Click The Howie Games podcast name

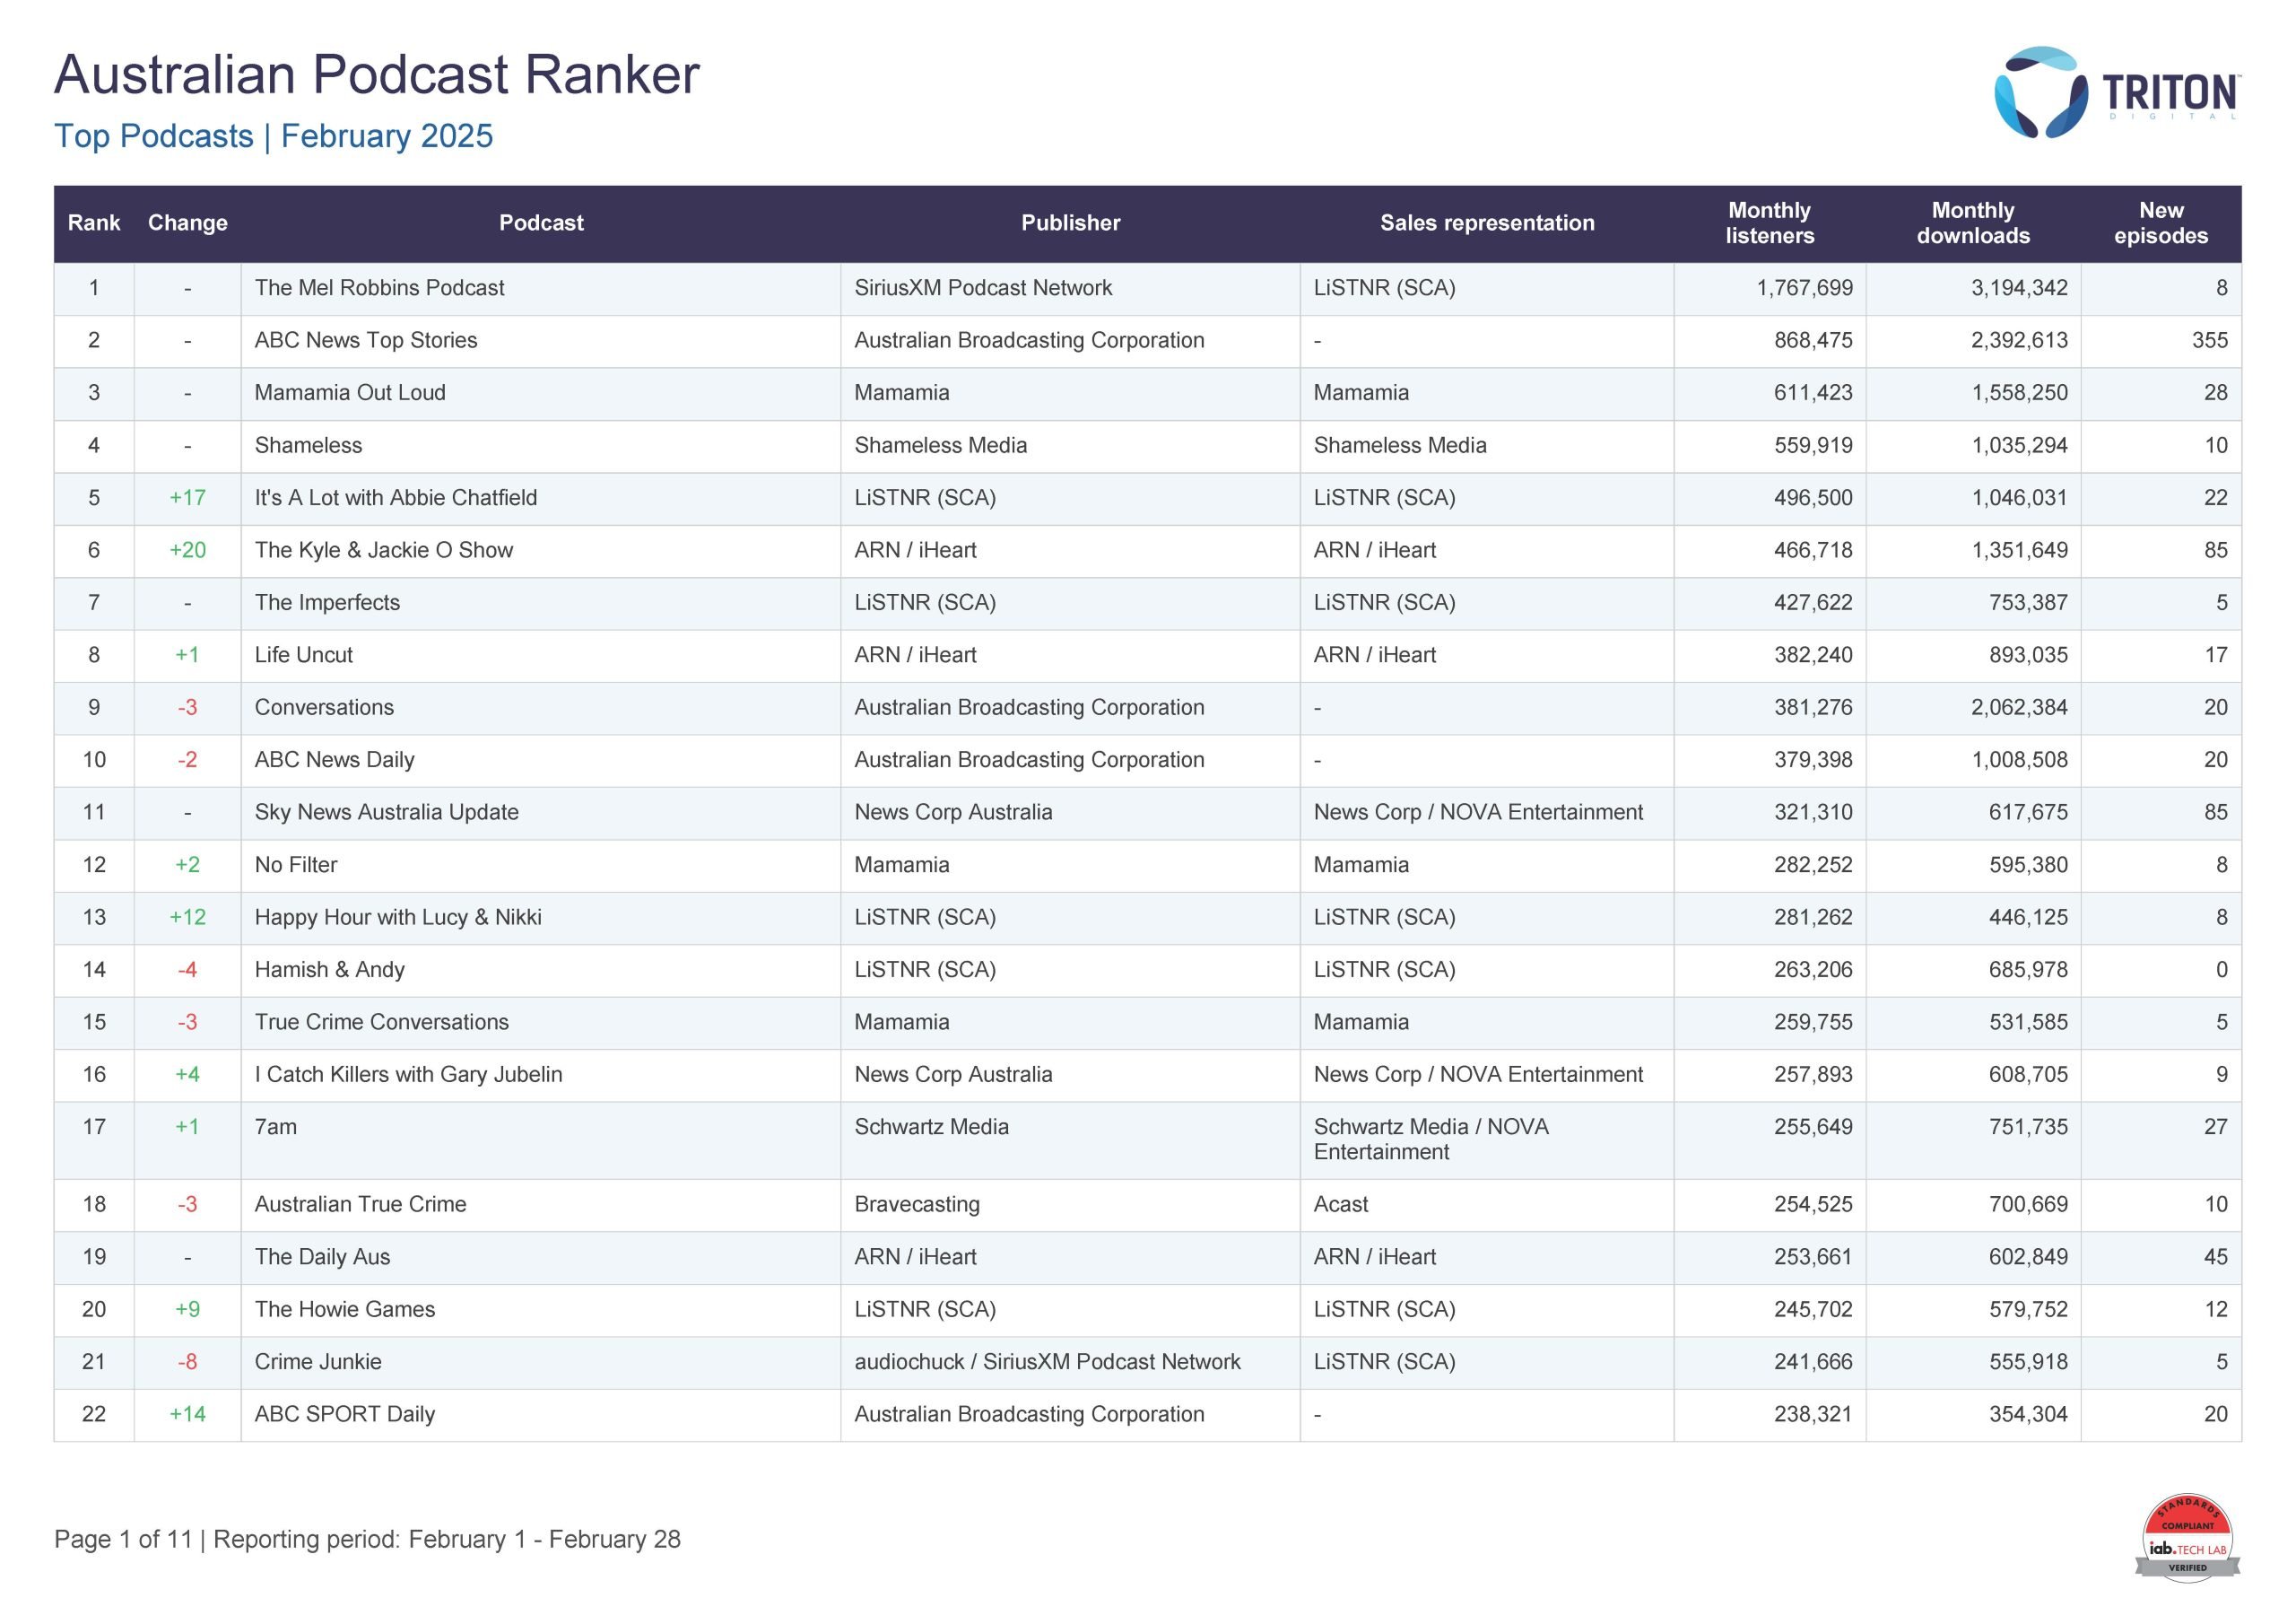tap(345, 1310)
